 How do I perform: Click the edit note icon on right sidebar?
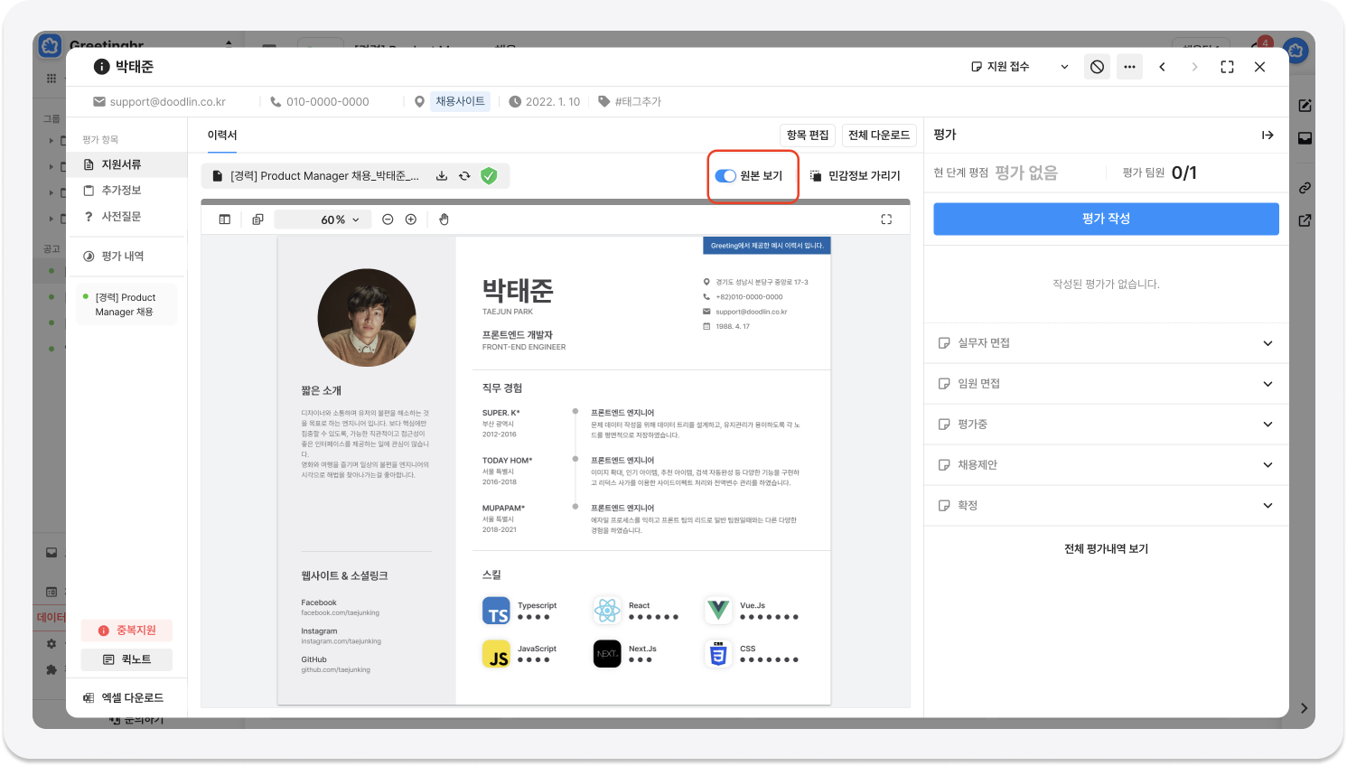click(x=1305, y=106)
